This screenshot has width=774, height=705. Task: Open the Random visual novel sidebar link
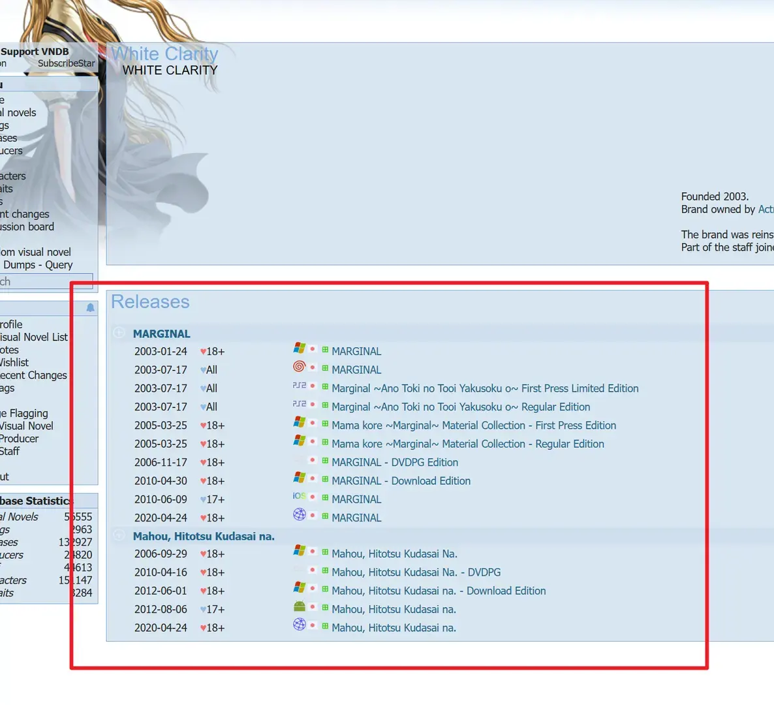pos(35,252)
